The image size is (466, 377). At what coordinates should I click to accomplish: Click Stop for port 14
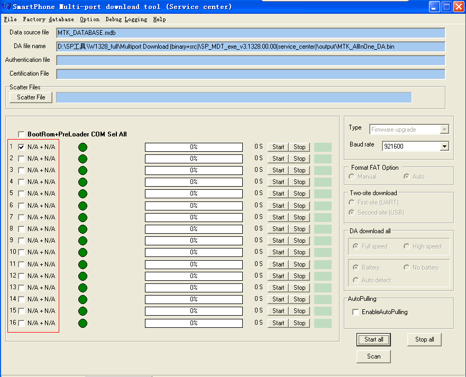[299, 299]
